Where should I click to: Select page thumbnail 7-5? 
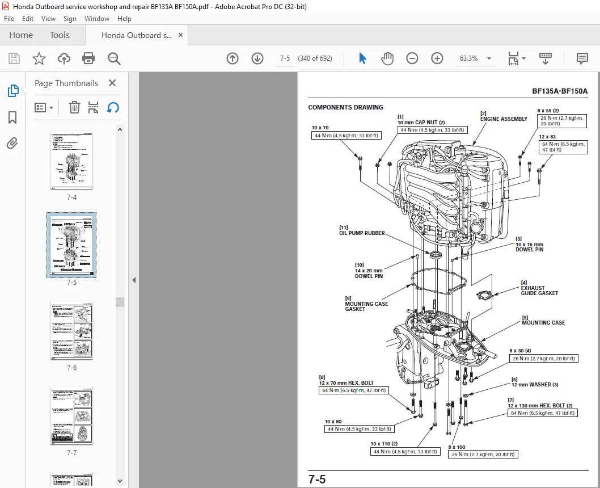71,245
